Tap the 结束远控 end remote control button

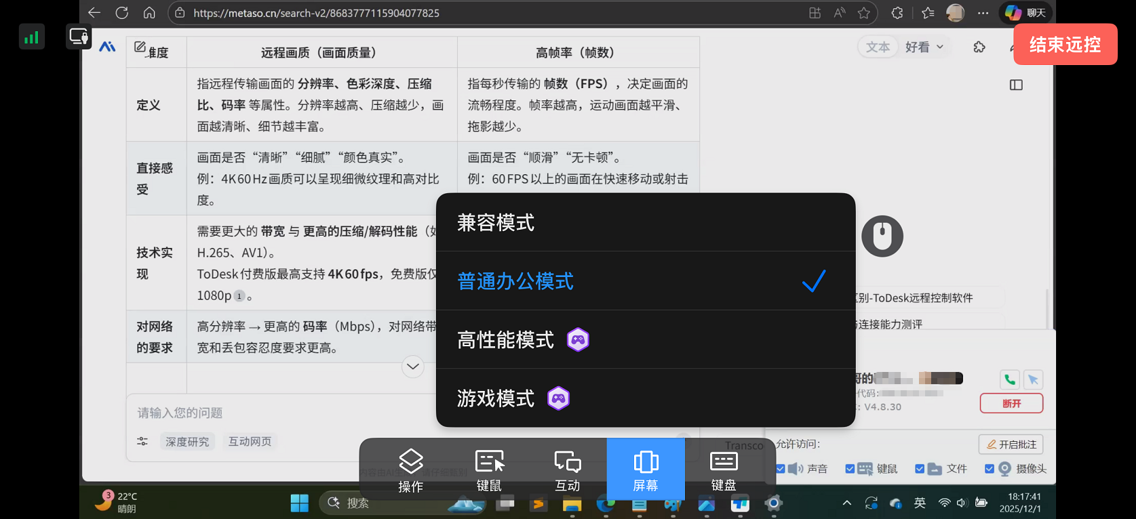click(x=1065, y=45)
